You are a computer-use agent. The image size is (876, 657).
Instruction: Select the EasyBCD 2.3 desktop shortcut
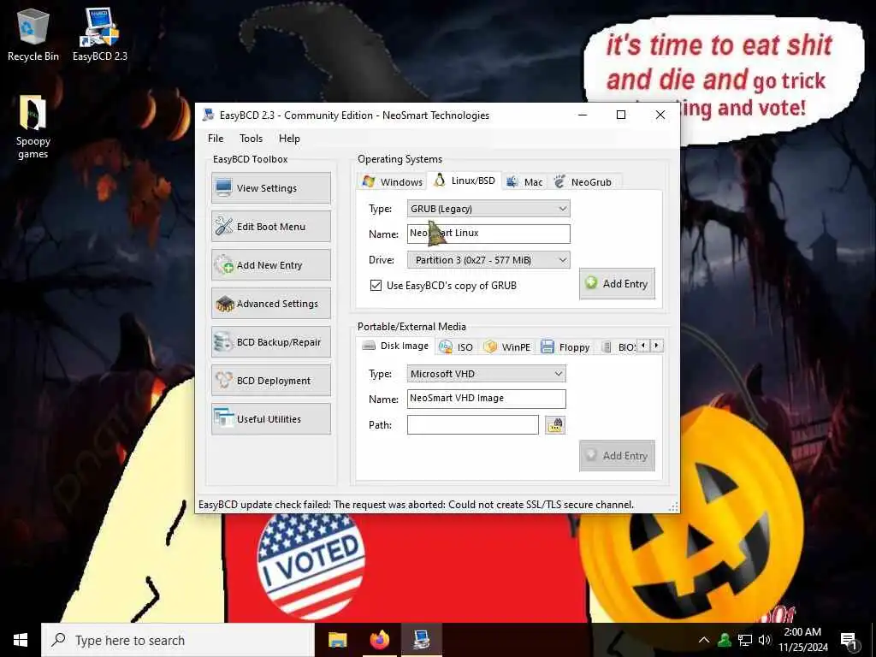coord(100,35)
